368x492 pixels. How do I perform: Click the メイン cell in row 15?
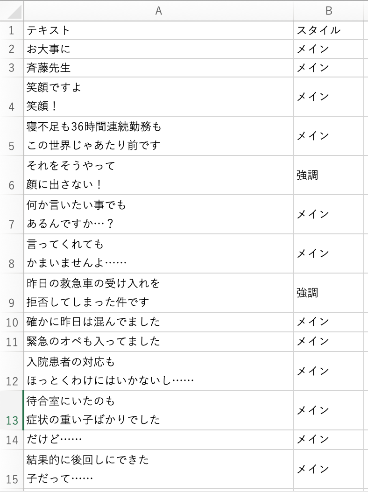[x=328, y=469]
